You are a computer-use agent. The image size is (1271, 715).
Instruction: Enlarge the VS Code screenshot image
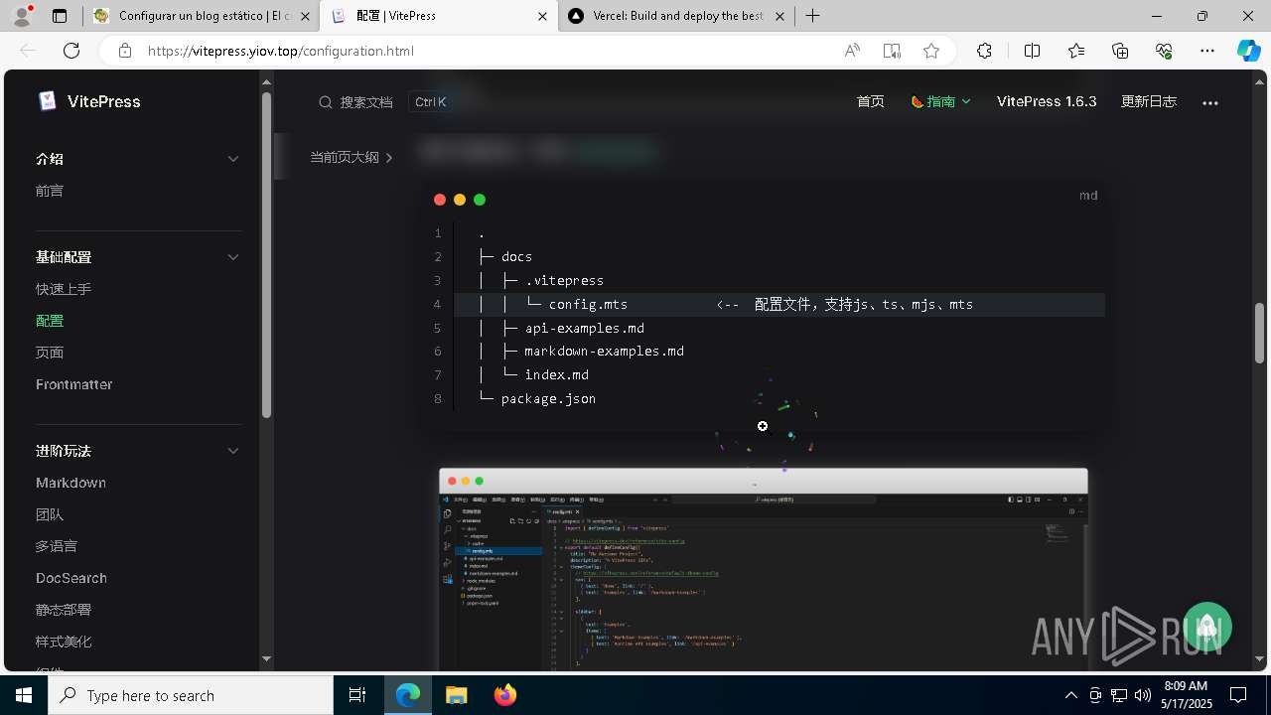click(x=764, y=569)
